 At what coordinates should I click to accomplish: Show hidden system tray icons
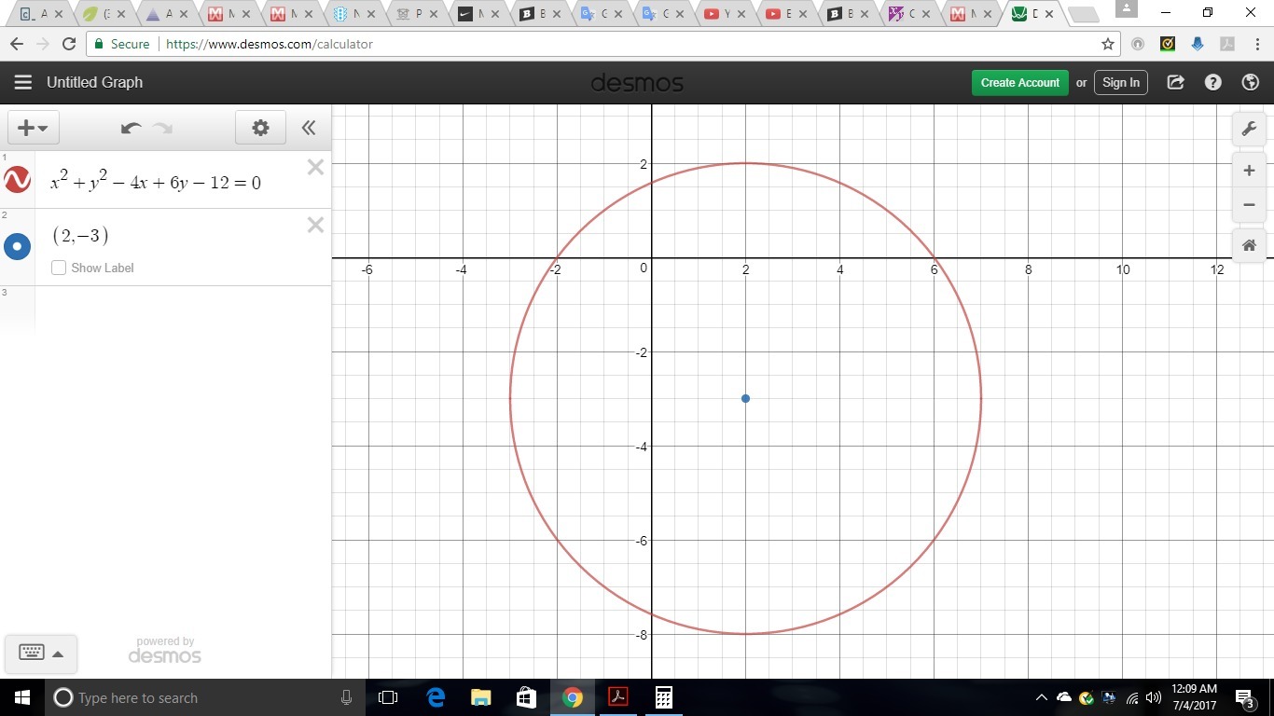coord(1042,697)
